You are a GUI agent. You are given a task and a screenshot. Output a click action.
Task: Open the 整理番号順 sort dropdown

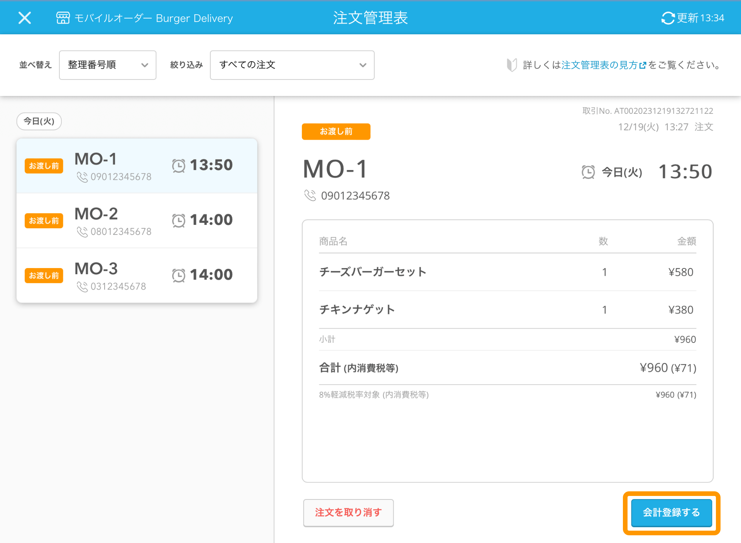tap(108, 65)
